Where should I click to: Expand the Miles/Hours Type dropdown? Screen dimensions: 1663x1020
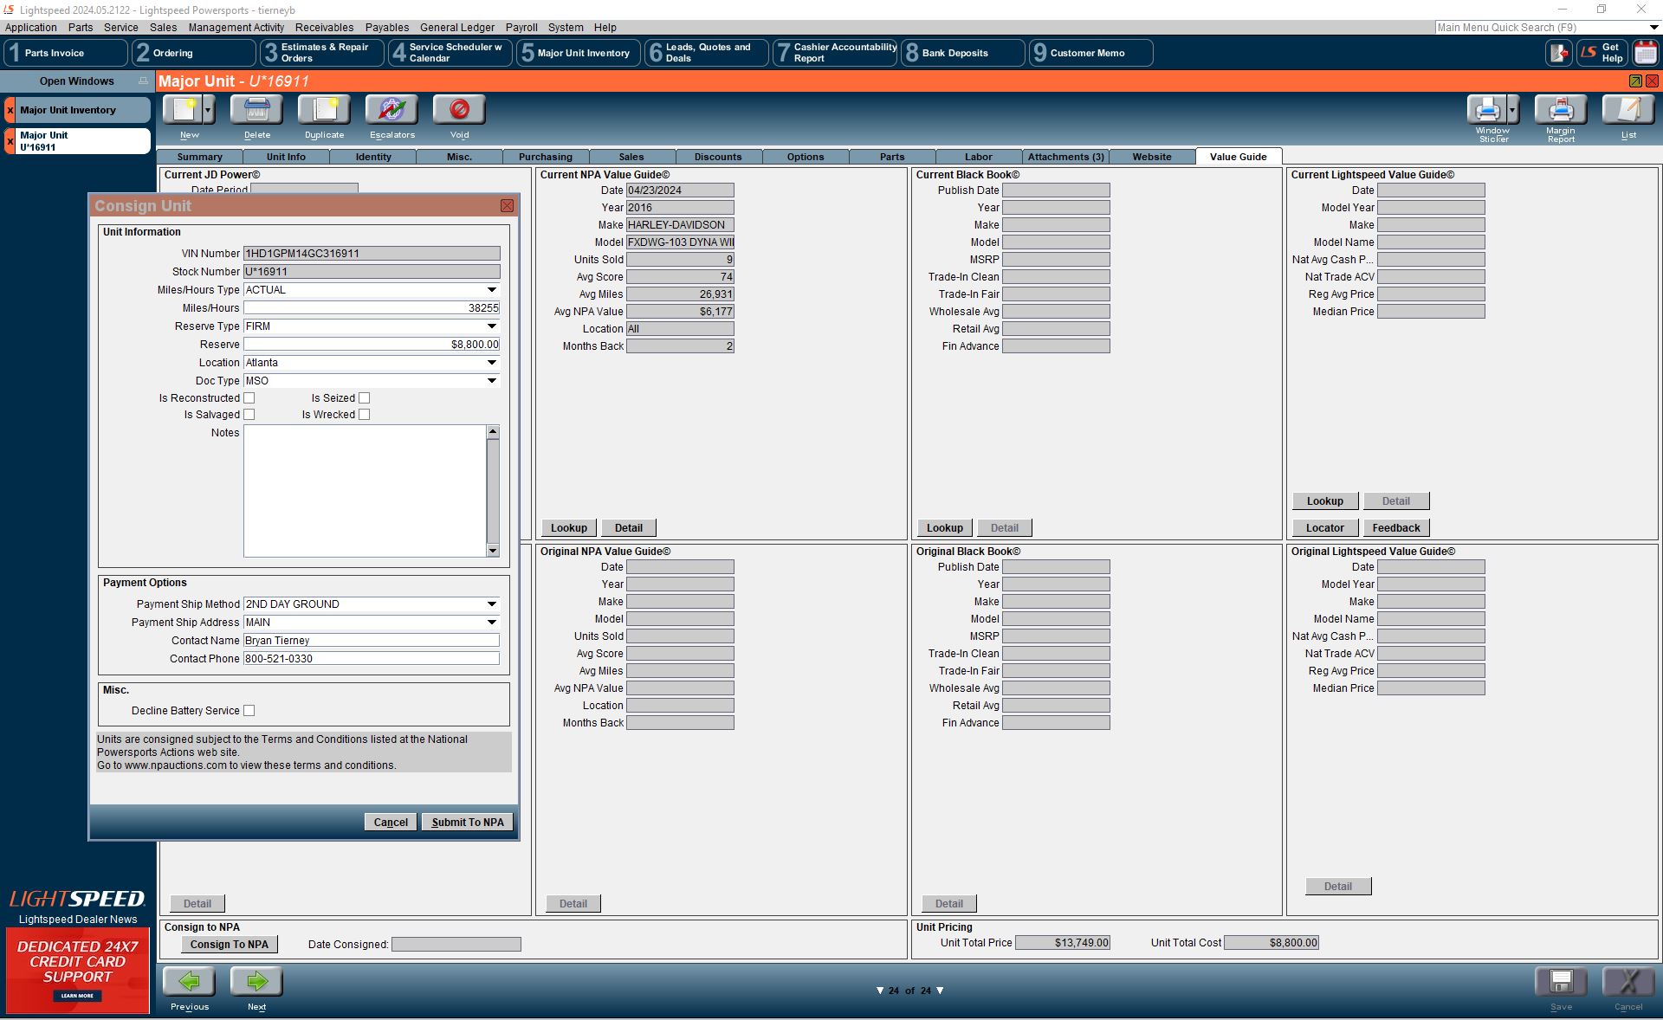(492, 290)
